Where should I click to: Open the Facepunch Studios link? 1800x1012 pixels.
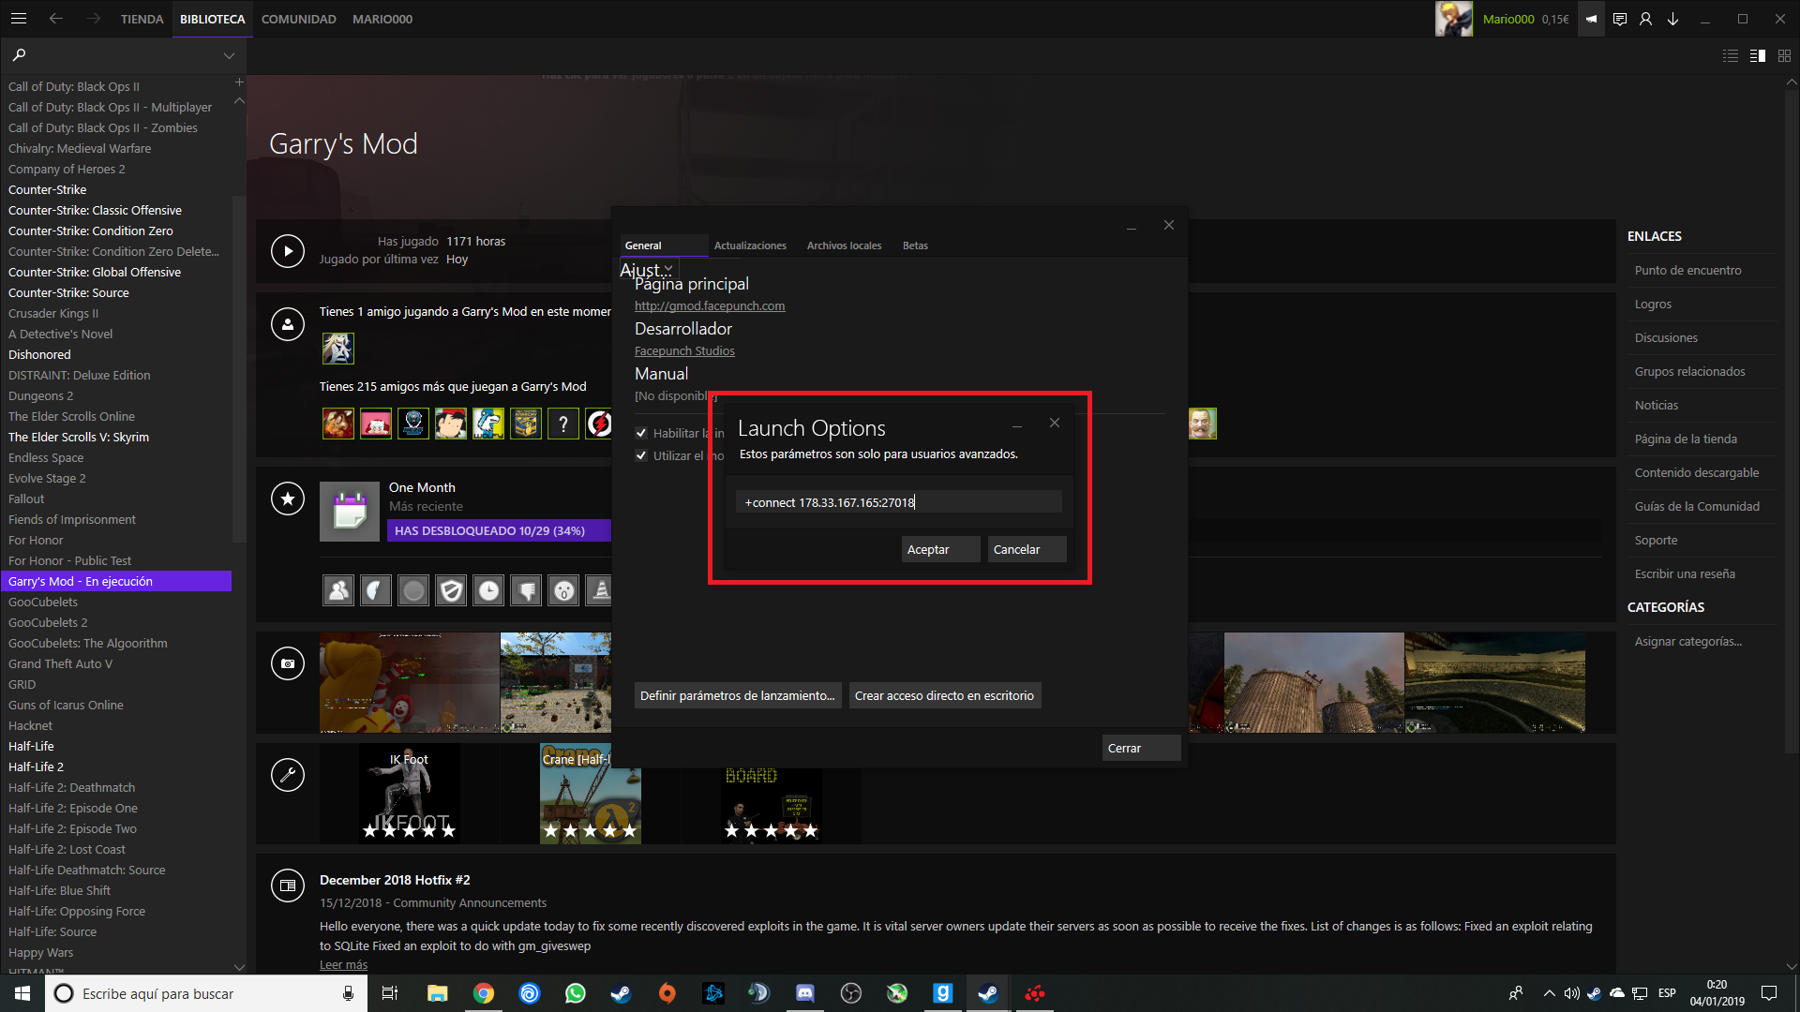click(684, 350)
